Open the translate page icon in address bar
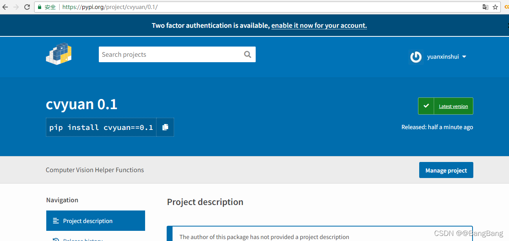 pyautogui.click(x=485, y=7)
